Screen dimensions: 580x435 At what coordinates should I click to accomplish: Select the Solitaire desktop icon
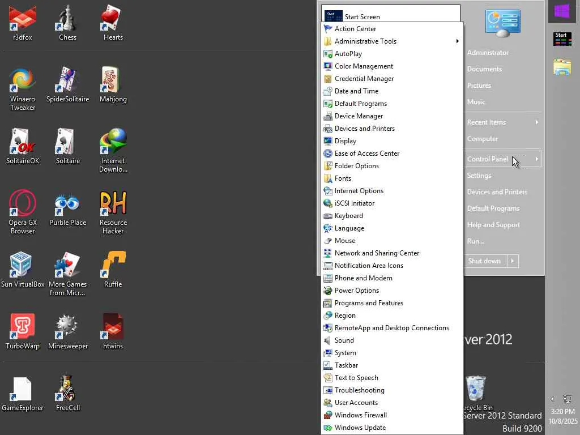click(68, 147)
